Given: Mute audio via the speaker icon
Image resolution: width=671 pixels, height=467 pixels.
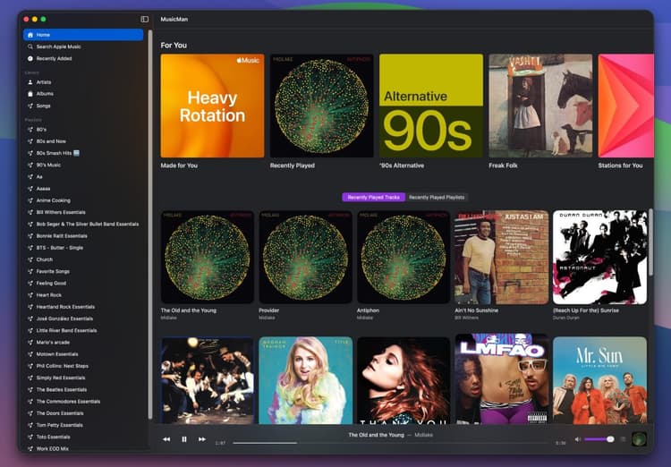Looking at the screenshot, I should coord(578,439).
